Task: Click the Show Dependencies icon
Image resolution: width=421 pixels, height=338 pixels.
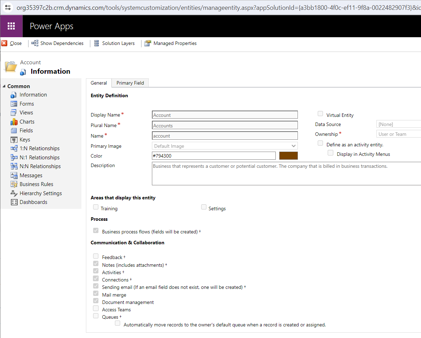Action: [35, 43]
